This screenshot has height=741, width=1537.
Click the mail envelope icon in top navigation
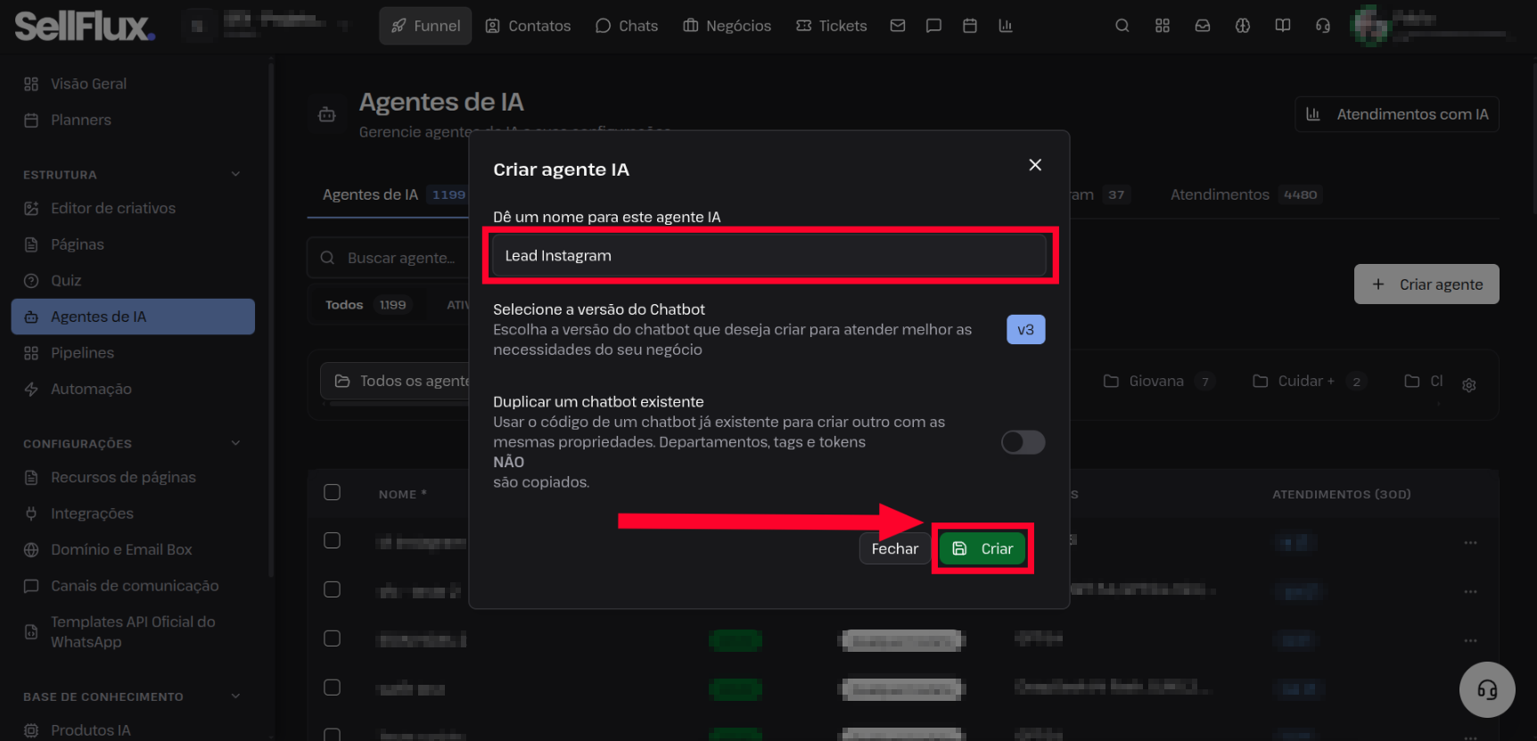coord(898,26)
